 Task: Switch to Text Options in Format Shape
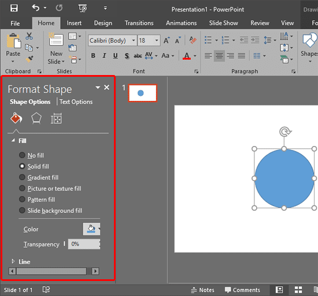point(76,102)
